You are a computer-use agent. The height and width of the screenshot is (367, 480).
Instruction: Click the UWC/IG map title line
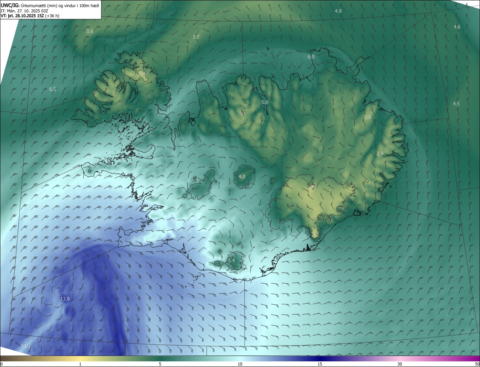(50, 5)
